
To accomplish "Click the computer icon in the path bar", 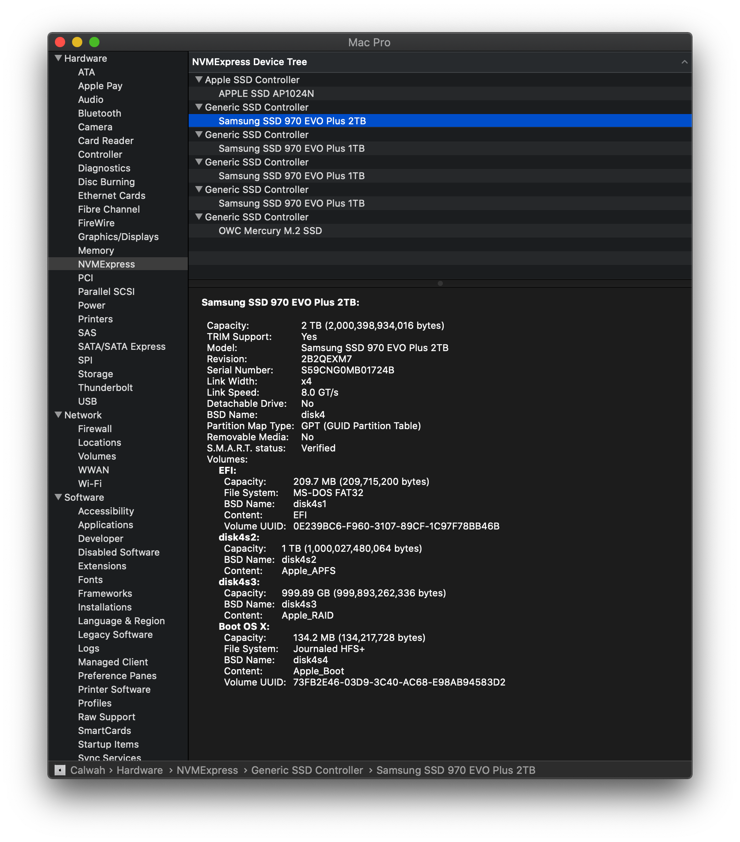I will tap(60, 770).
